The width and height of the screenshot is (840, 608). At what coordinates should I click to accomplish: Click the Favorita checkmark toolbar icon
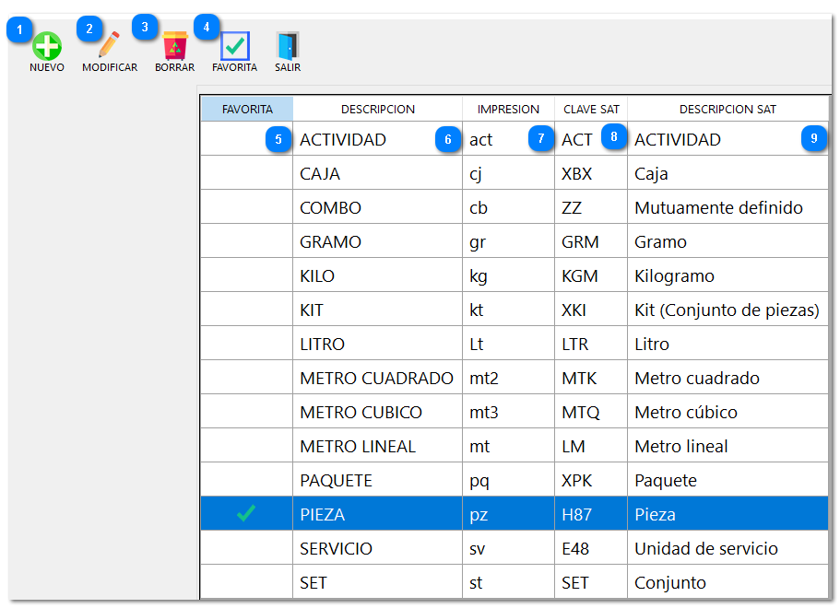tap(235, 46)
